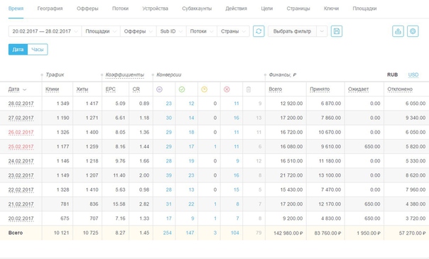
Task: Click accepted total 147 in Всего row
Action: point(190,233)
